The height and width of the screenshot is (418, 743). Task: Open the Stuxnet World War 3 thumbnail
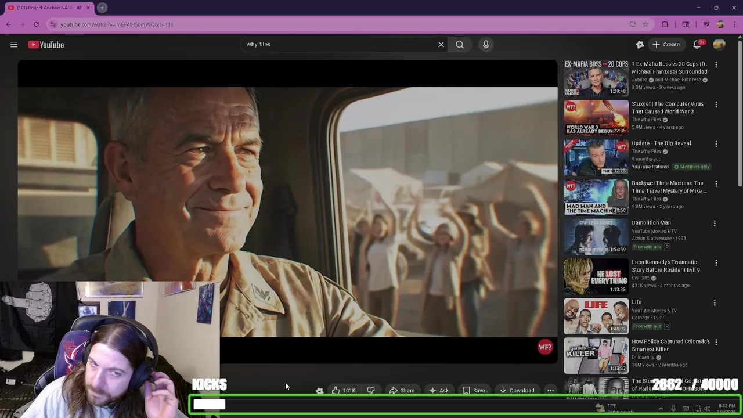[x=596, y=118]
